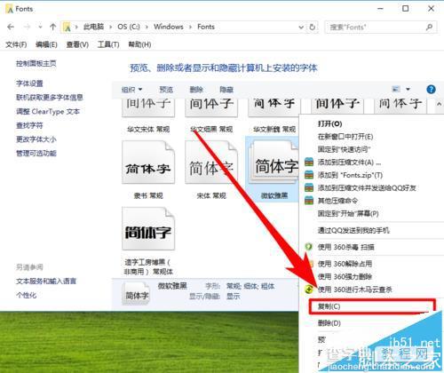Image resolution: width=444 pixels, height=373 pixels.
Task: Open the 控制面板主页 link
Action: pyautogui.click(x=36, y=63)
